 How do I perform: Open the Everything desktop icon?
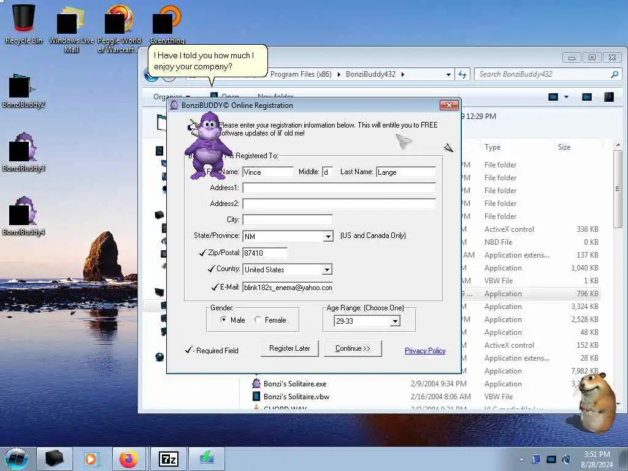tap(167, 24)
